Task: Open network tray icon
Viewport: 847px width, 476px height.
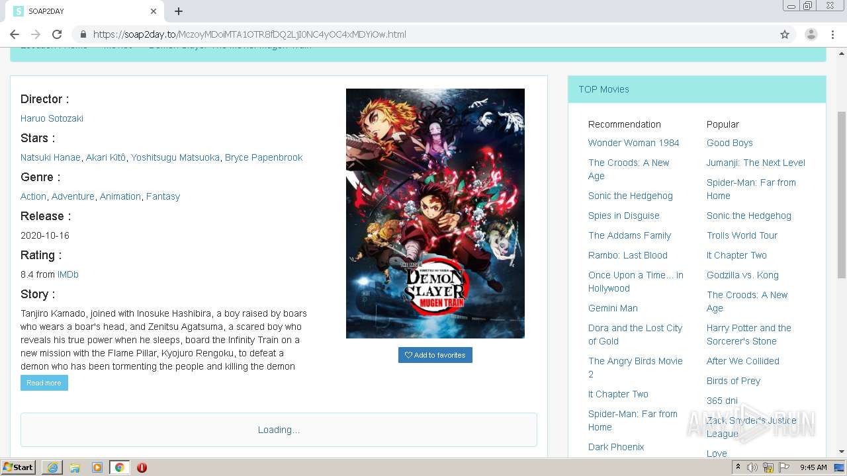Action: [x=768, y=467]
